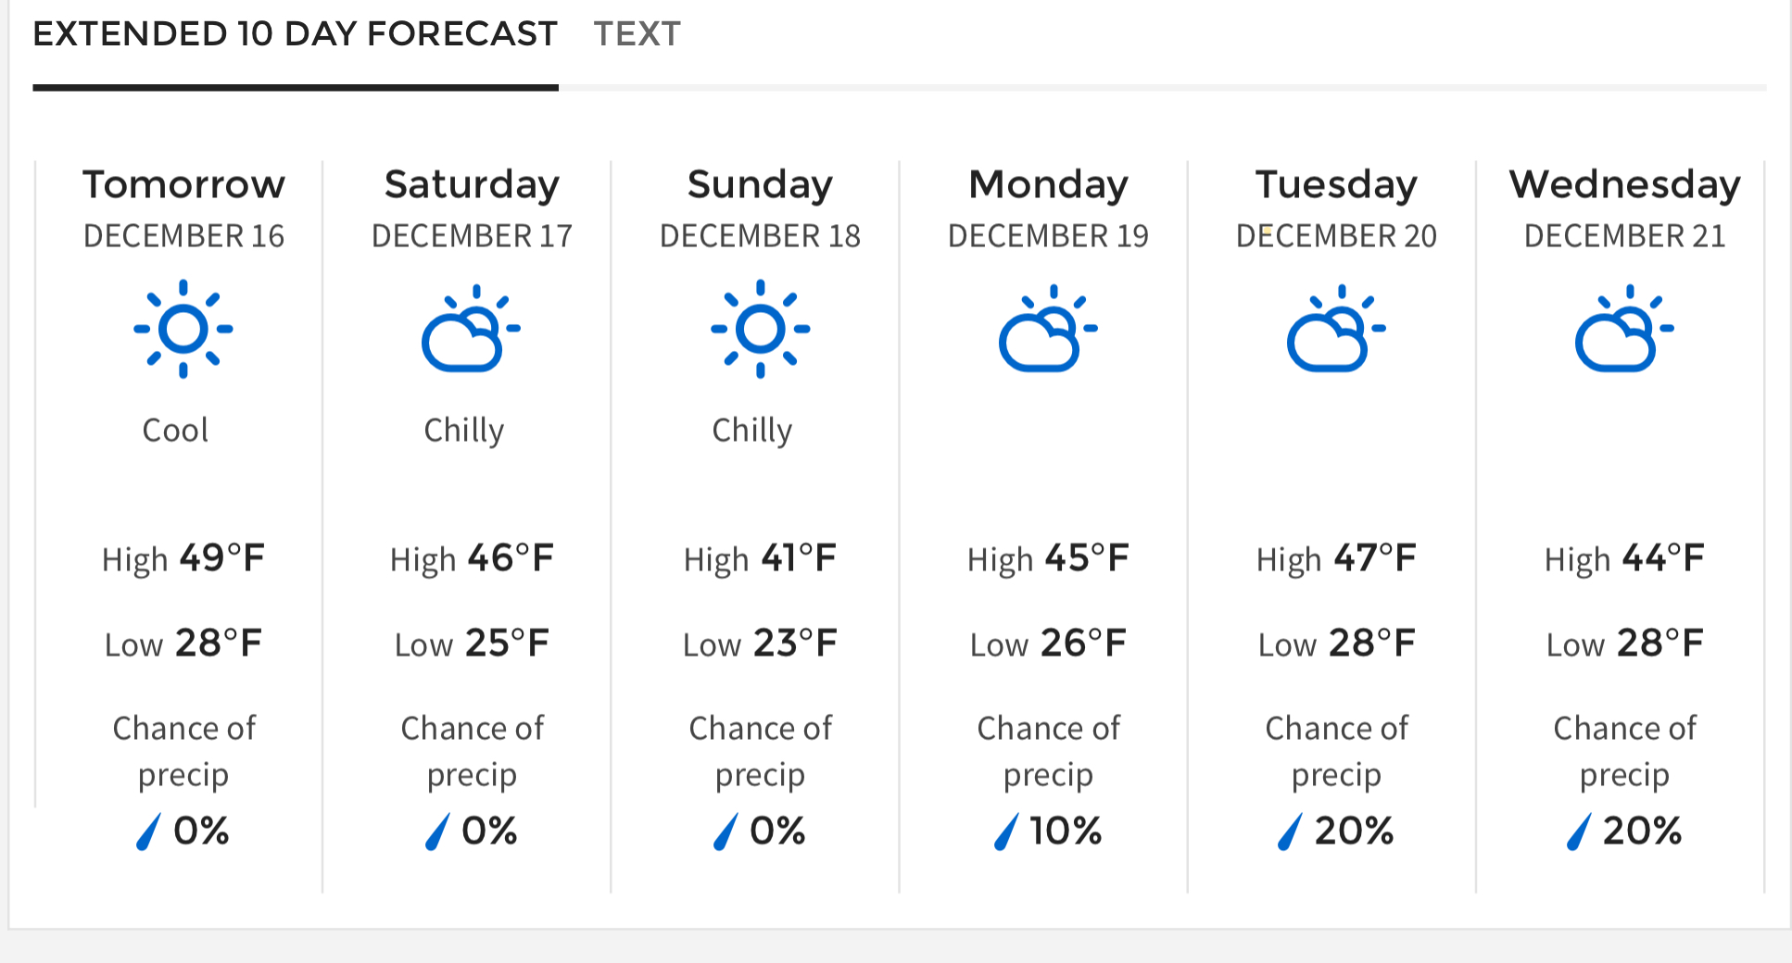Click Saturday's Chilly description
1792x963 pixels.
463,431
